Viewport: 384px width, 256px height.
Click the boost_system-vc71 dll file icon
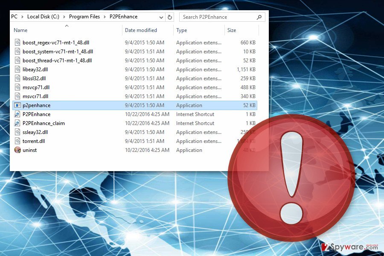(x=17, y=51)
